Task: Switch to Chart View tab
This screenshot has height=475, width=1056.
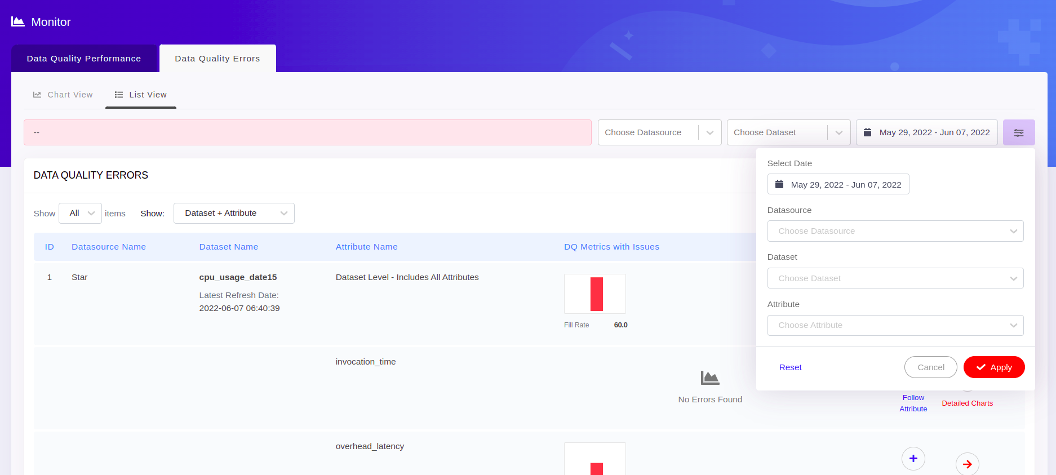Action: click(x=63, y=95)
